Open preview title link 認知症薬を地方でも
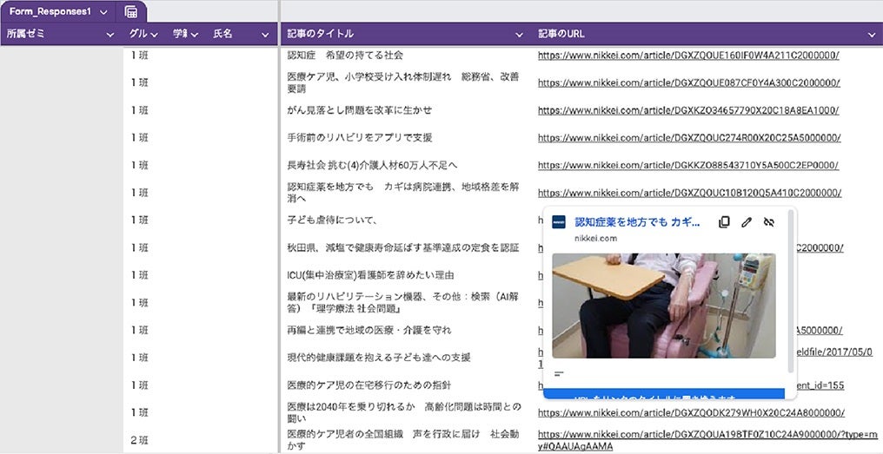 [637, 222]
